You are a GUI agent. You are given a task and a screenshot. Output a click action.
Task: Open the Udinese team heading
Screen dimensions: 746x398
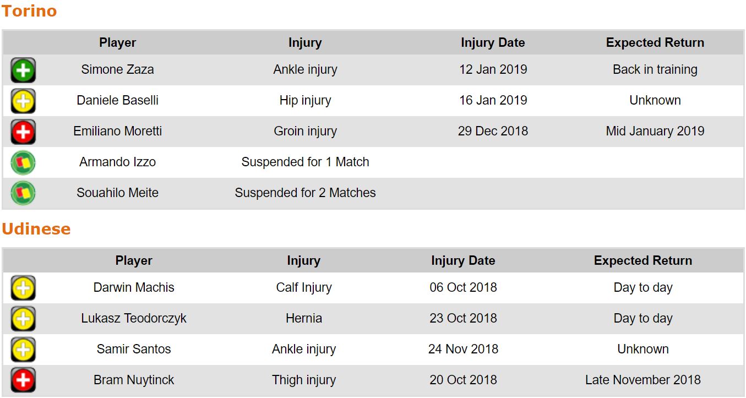point(36,229)
